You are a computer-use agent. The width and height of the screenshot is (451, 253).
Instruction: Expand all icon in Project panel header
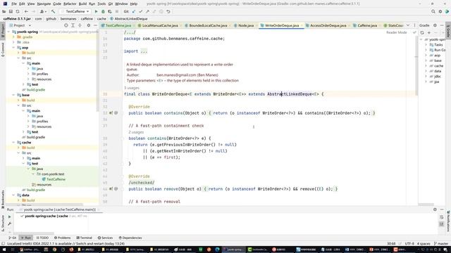click(x=73, y=25)
